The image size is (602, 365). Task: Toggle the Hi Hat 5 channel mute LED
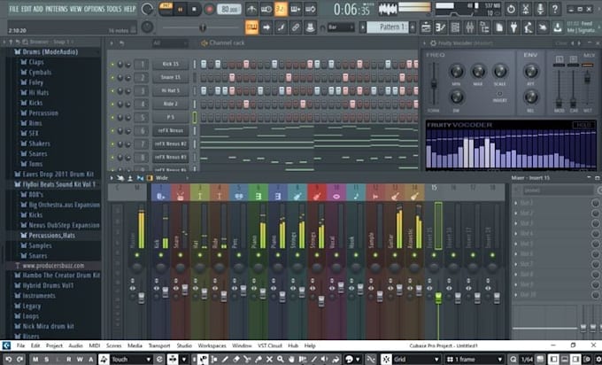tap(112, 91)
